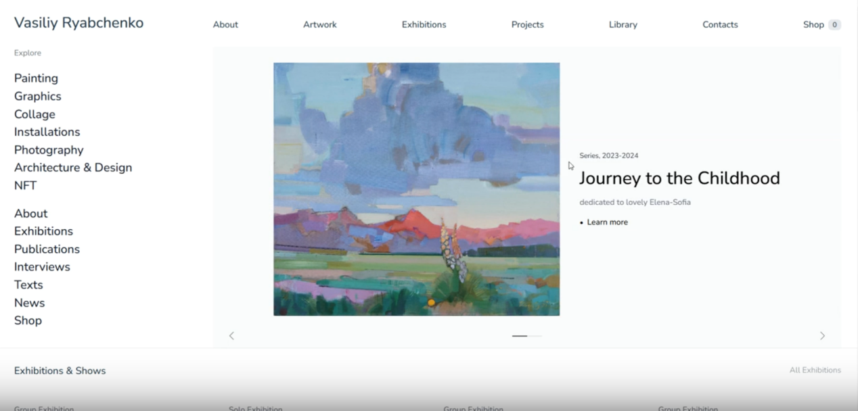Screen dimensions: 858x411
Task: Select the second carousel slide indicator
Action: tap(535, 336)
